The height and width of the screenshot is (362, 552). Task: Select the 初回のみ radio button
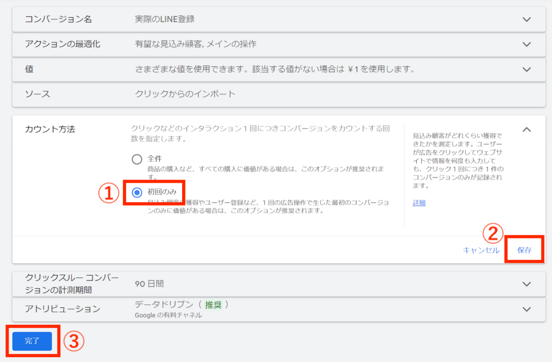[137, 192]
